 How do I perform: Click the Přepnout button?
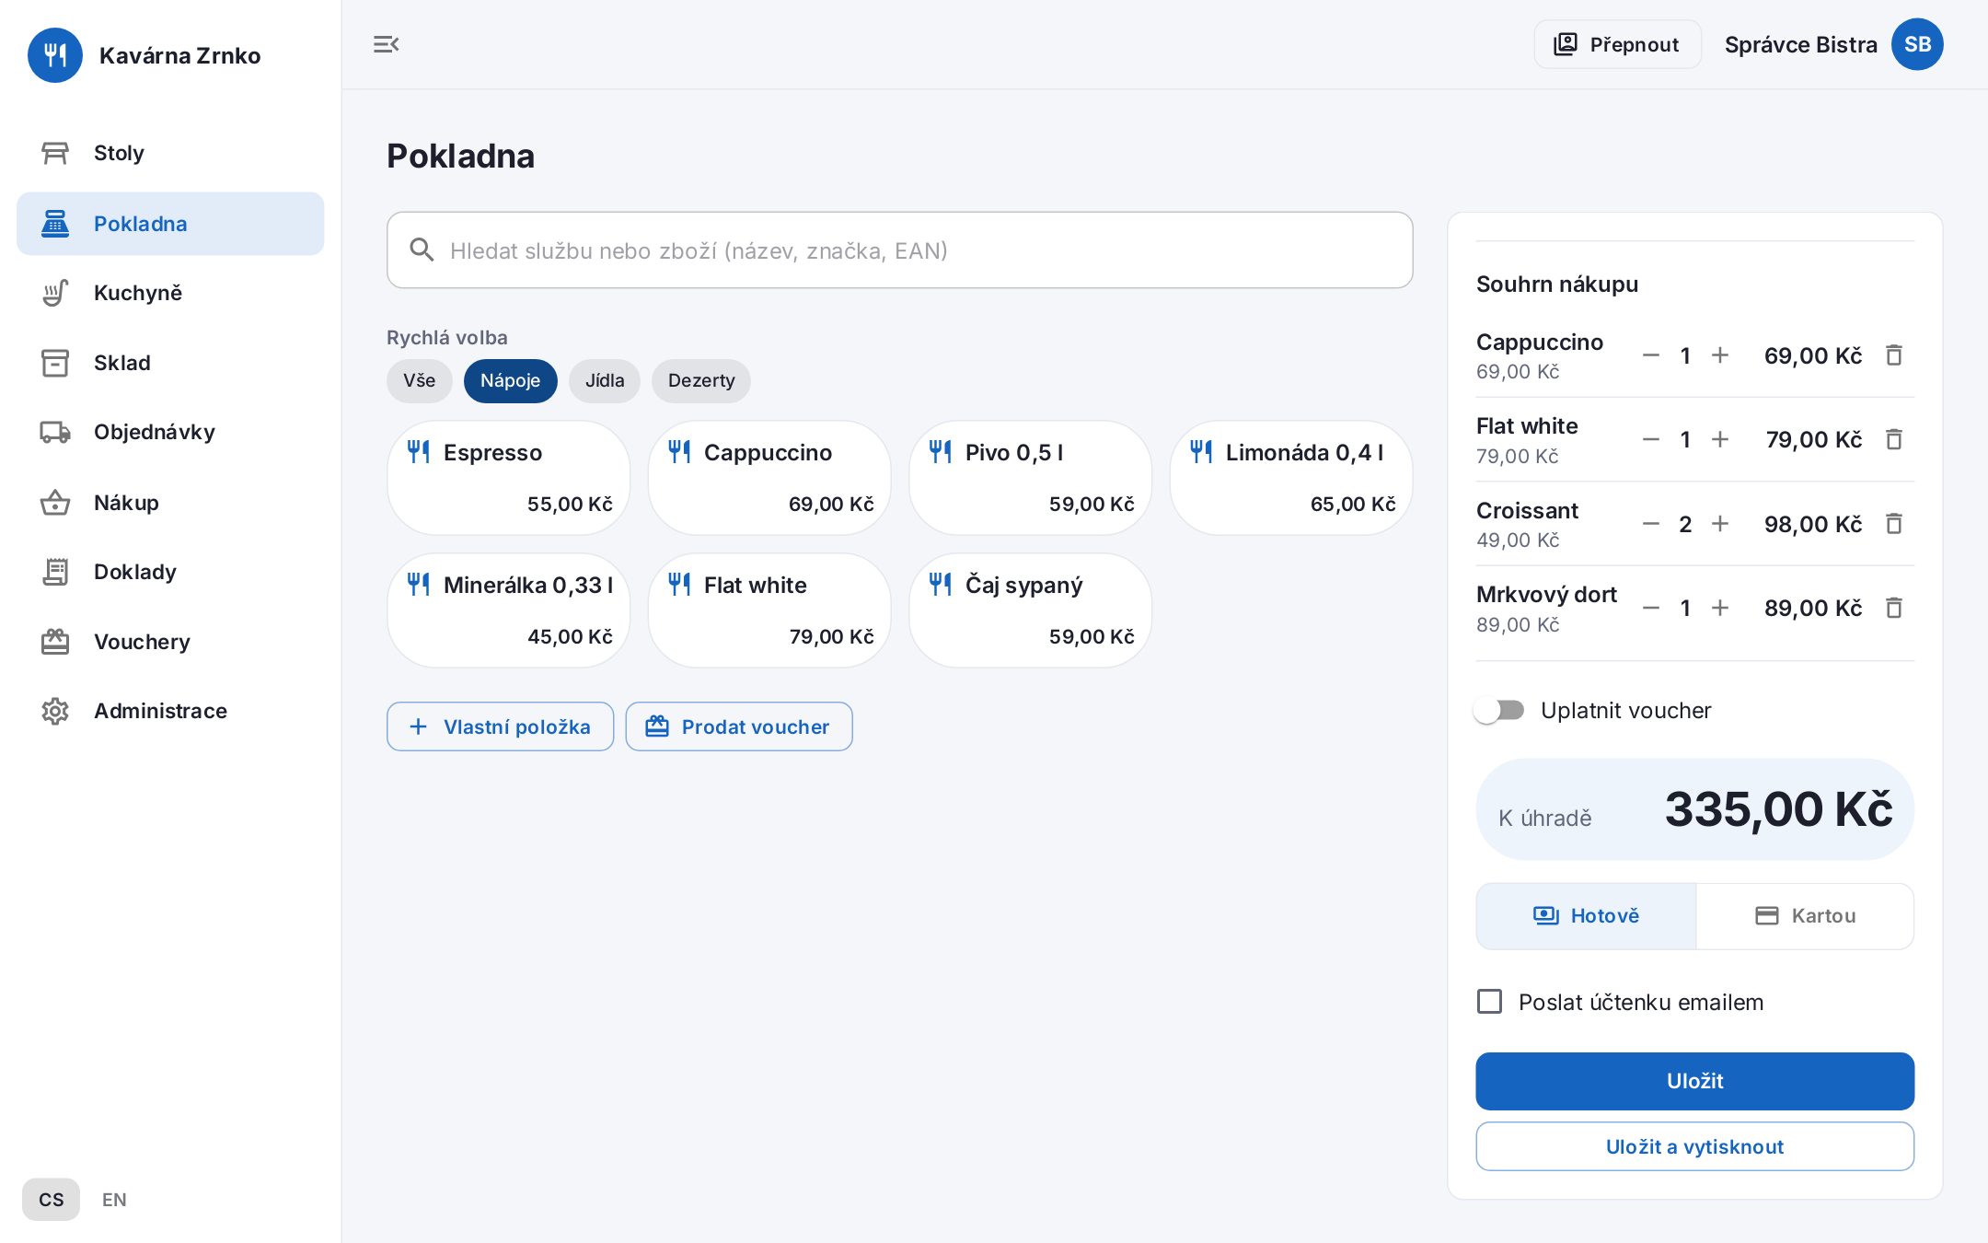1617,44
